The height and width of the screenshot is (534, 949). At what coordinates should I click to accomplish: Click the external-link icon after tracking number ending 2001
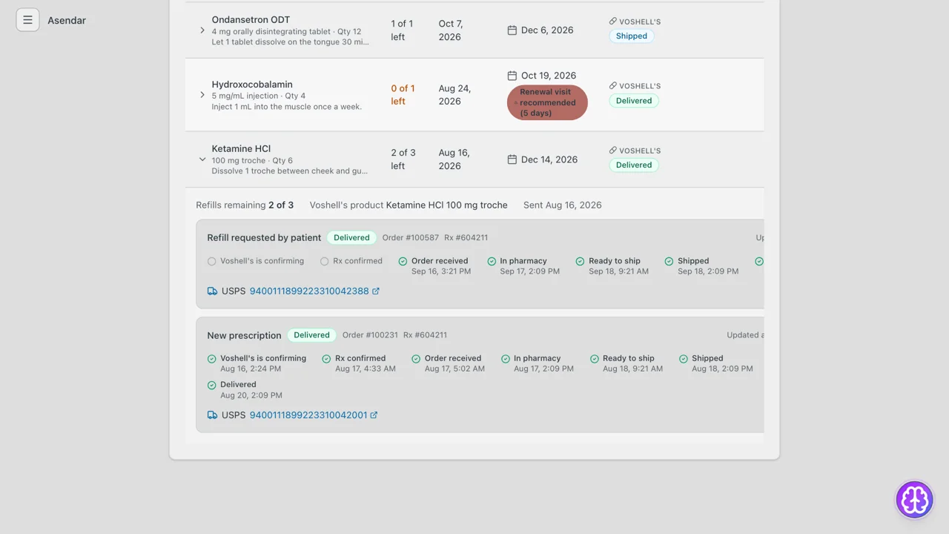(374, 415)
